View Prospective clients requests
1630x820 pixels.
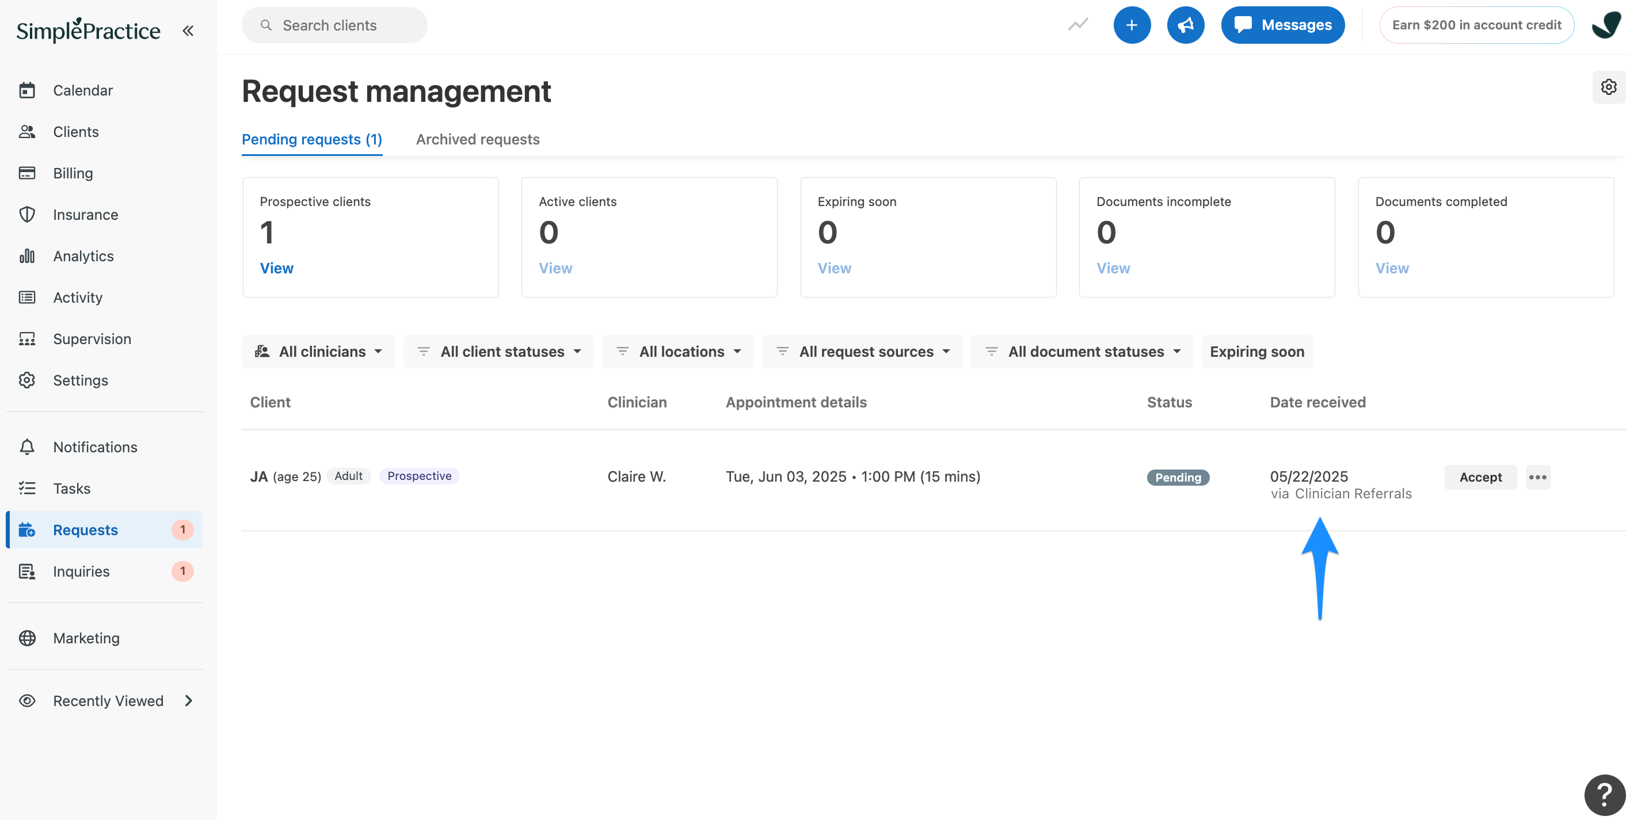pos(276,268)
